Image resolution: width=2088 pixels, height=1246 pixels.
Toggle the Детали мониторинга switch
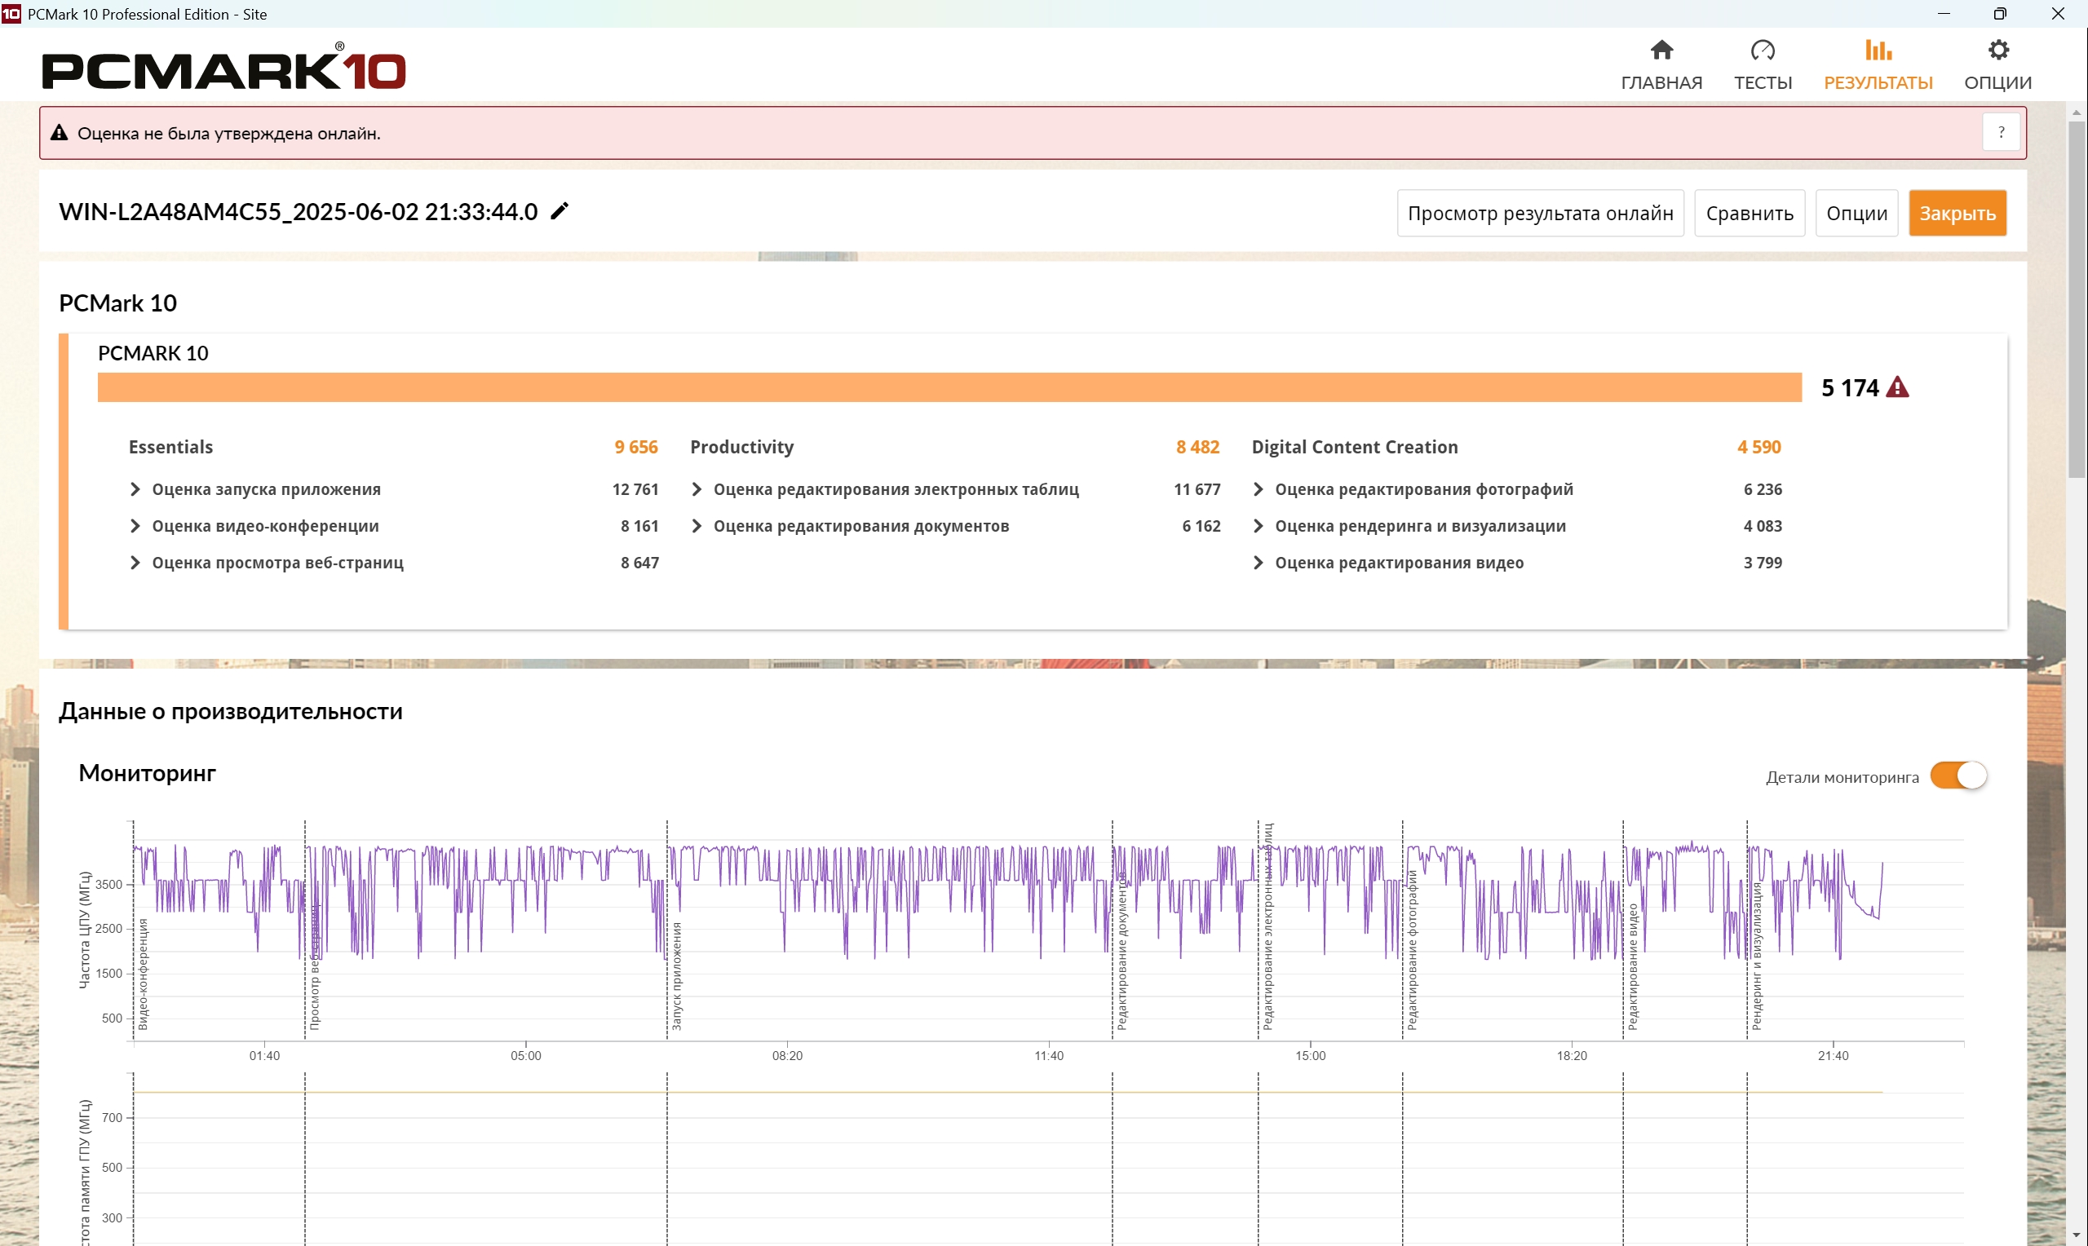pos(1957,775)
